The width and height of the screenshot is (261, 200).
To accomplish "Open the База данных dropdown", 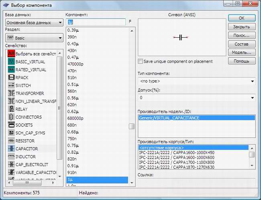I will point(34,22).
